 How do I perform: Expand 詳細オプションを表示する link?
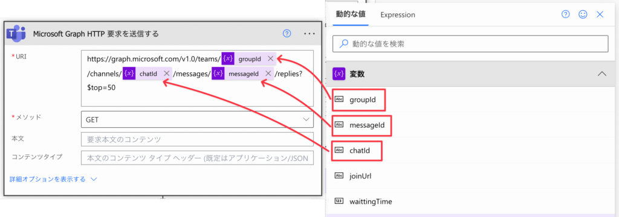(x=48, y=179)
